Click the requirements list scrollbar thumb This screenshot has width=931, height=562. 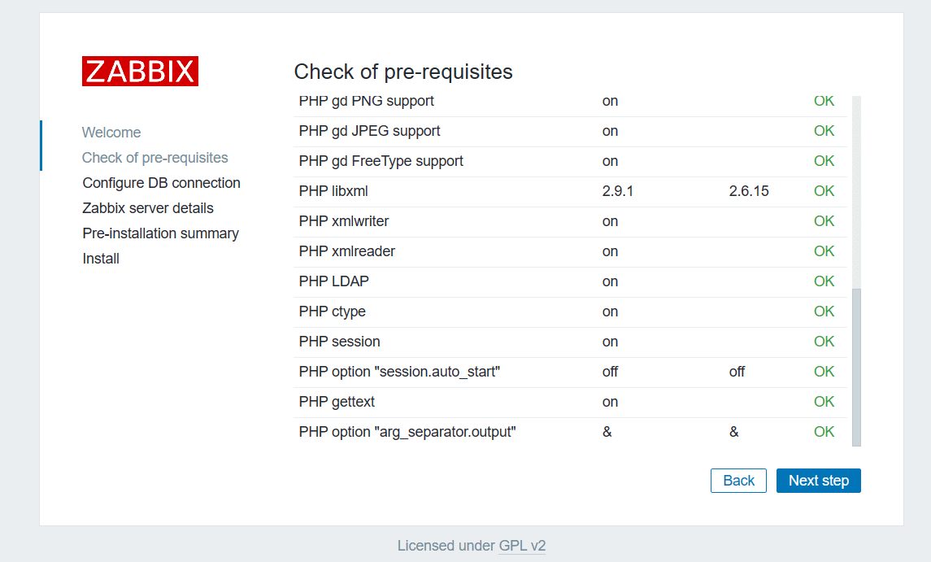point(856,367)
